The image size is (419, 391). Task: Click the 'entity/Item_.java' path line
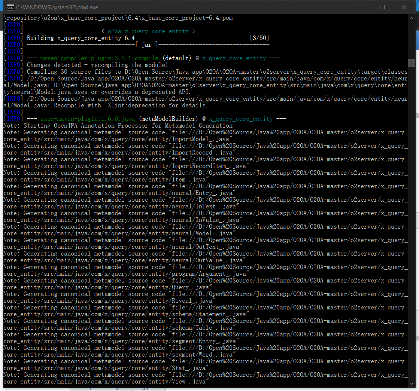pos(106,180)
